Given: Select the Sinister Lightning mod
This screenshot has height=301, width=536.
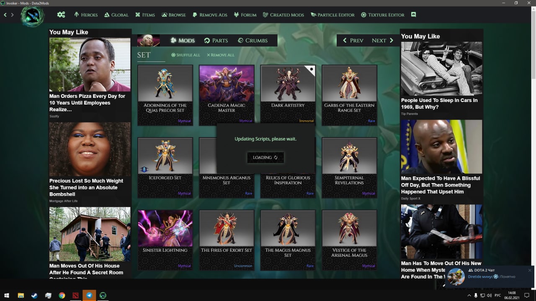Looking at the screenshot, I should point(165,240).
